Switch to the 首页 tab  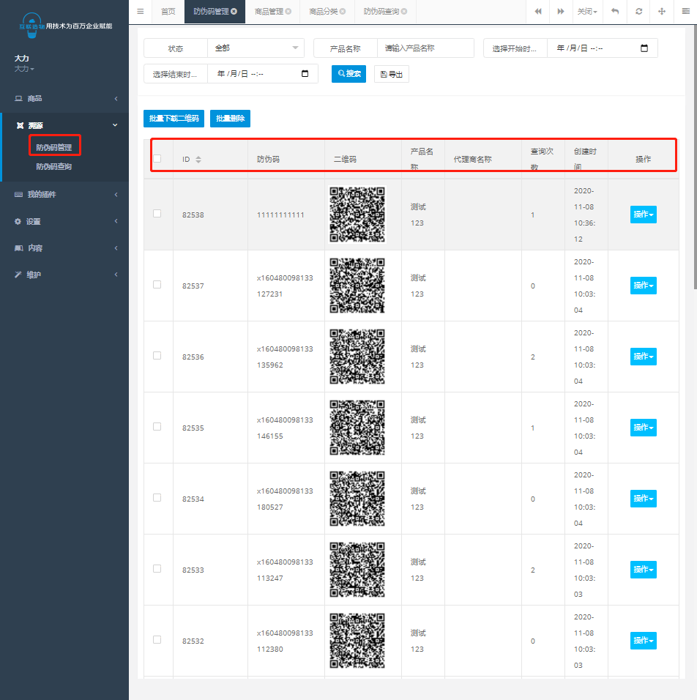tap(168, 12)
